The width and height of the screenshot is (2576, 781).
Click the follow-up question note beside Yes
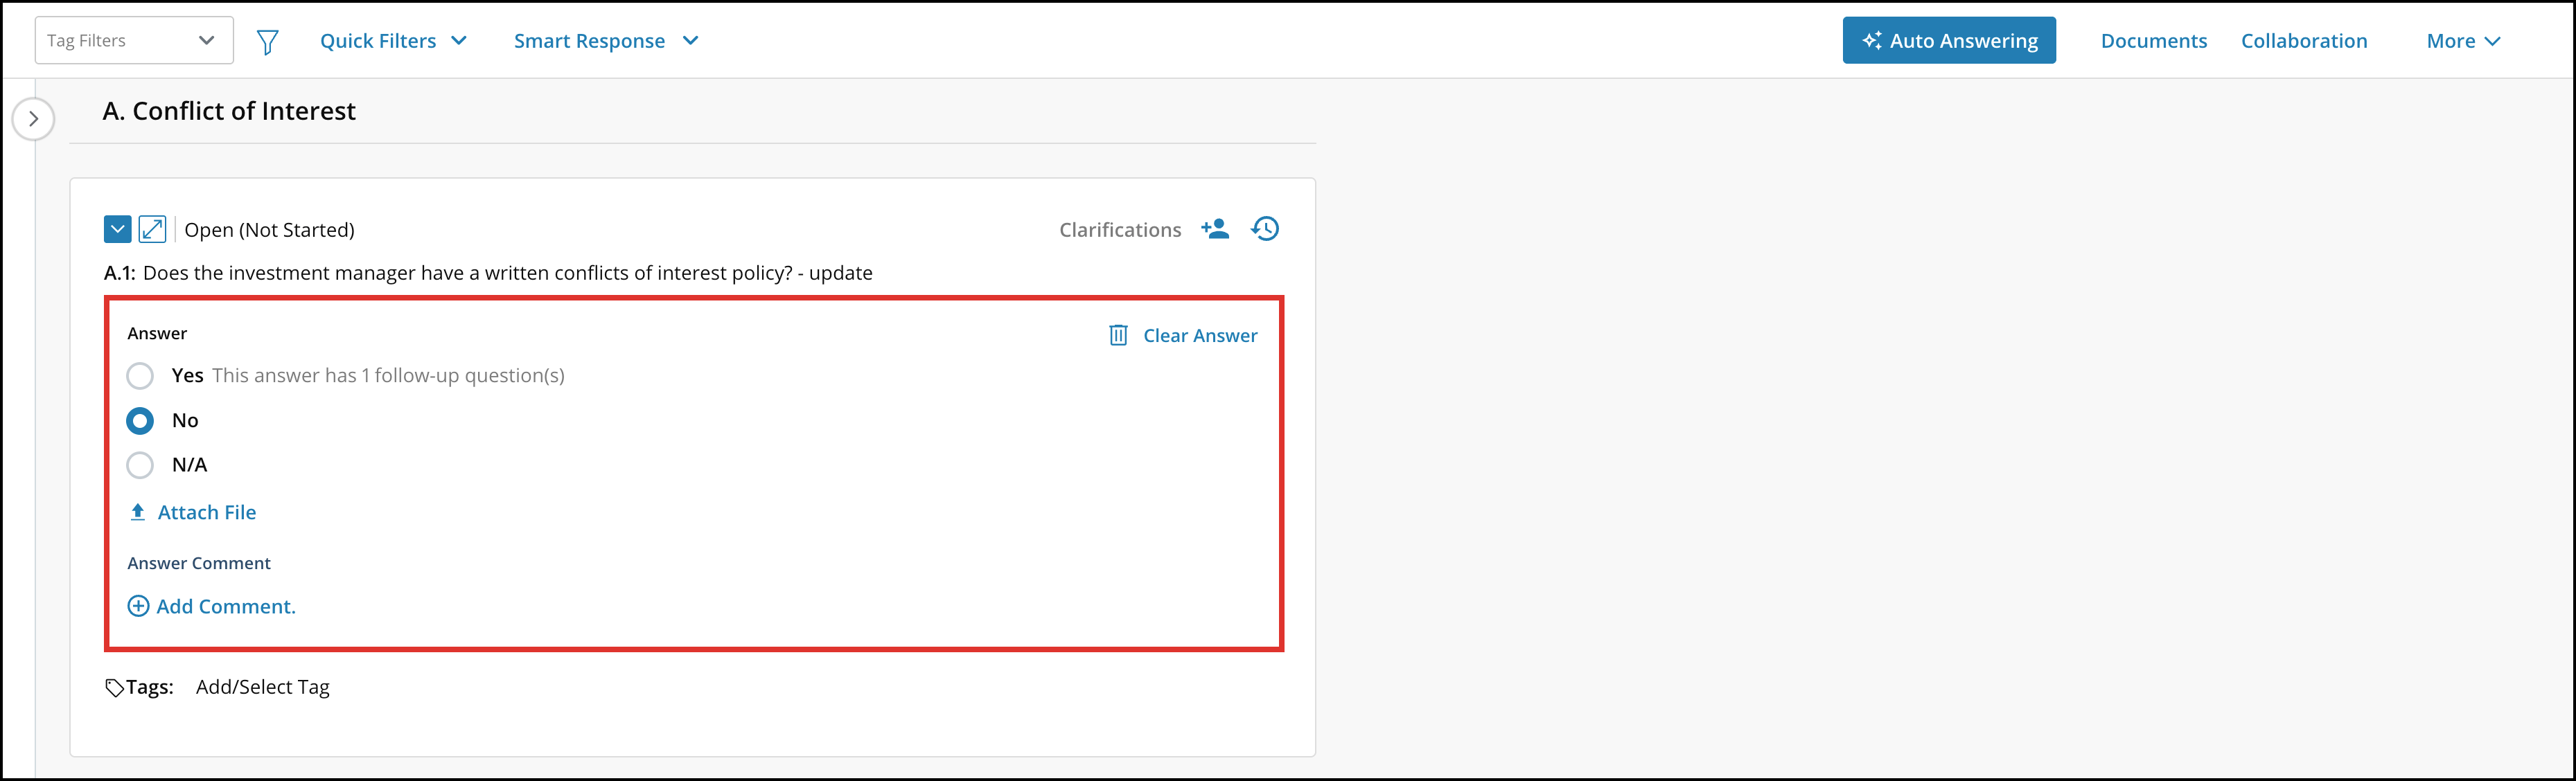tap(388, 375)
